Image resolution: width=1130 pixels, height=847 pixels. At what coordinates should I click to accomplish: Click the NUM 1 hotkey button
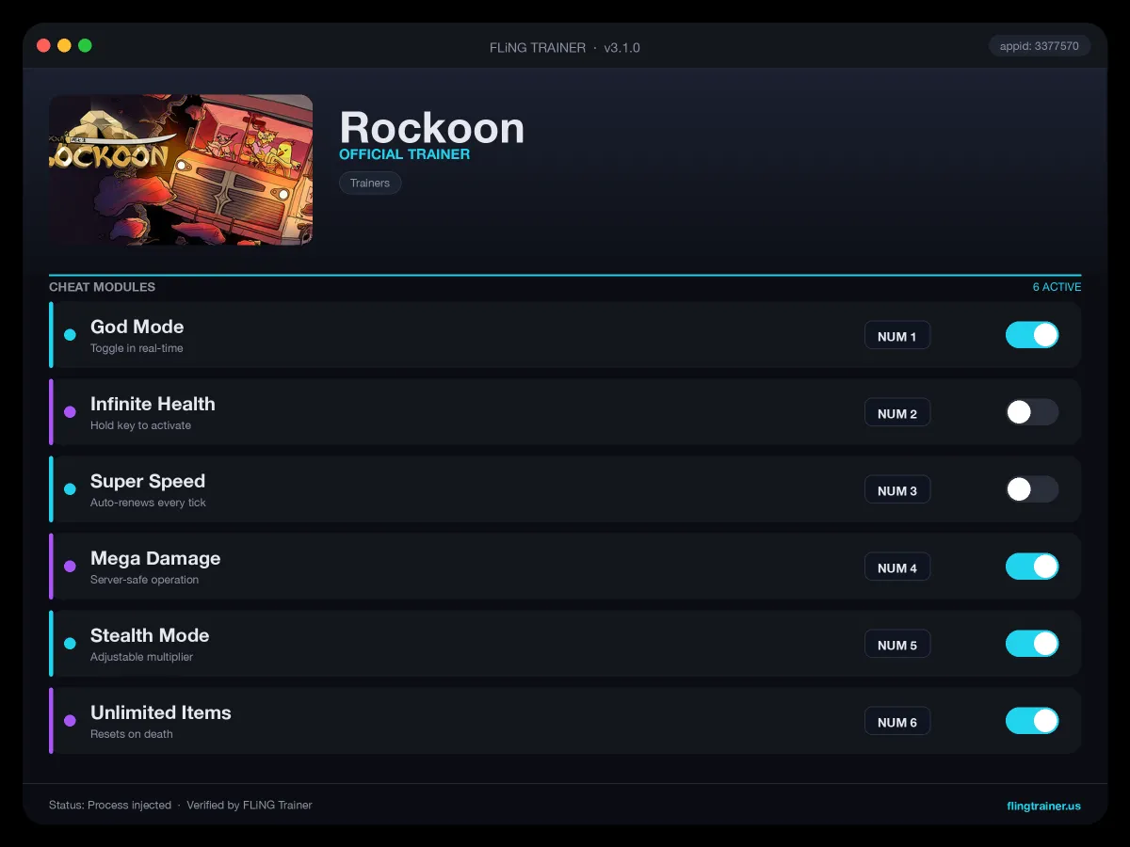(x=897, y=336)
